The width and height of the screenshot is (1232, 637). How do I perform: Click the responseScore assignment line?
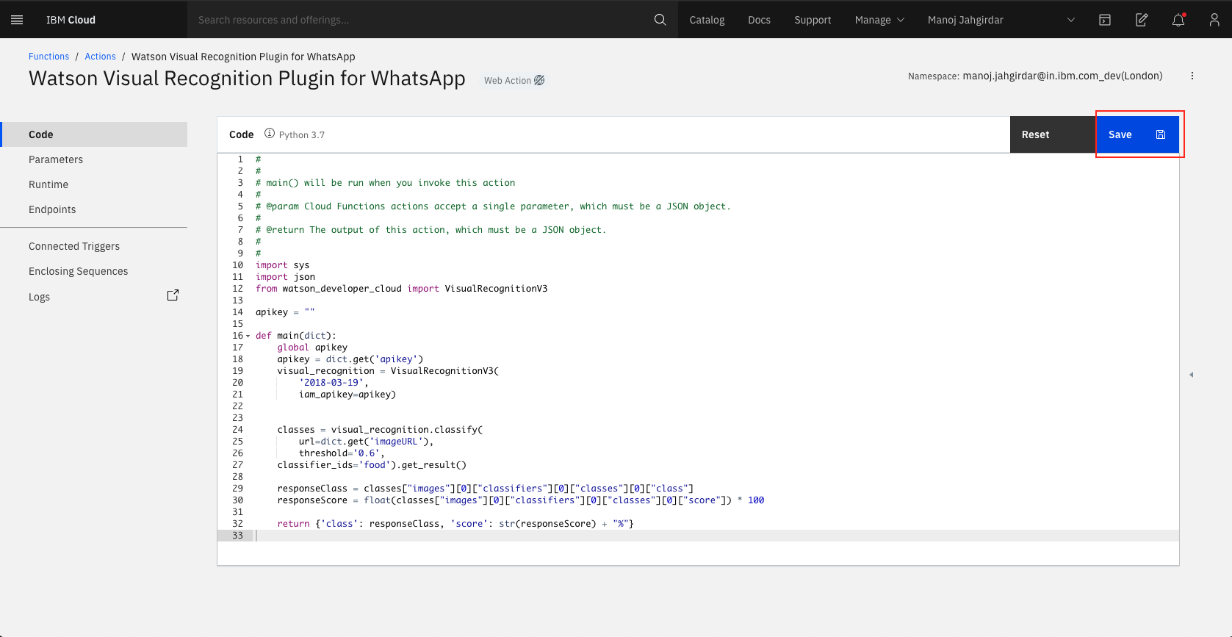pyautogui.click(x=521, y=500)
